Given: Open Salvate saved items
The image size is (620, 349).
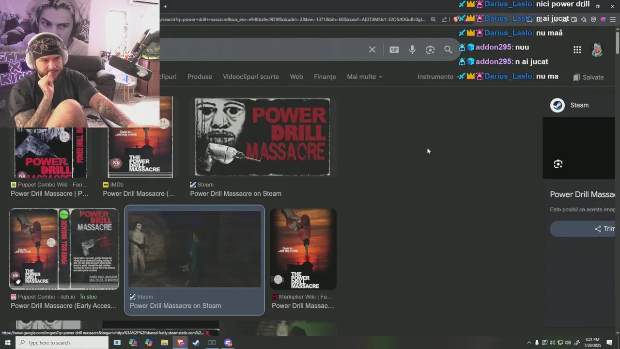Looking at the screenshot, I should (x=588, y=77).
